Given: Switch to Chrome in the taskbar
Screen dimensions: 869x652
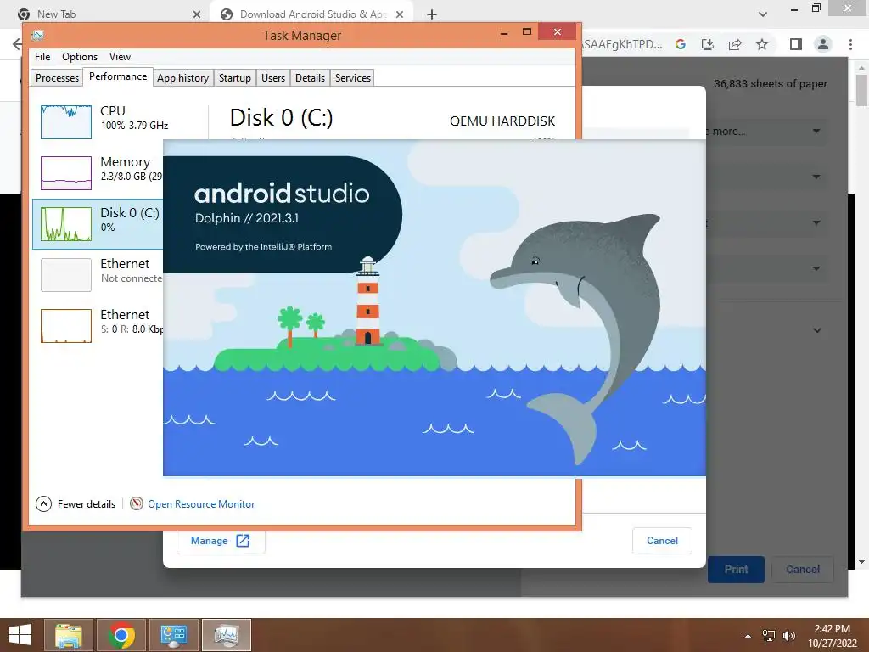Looking at the screenshot, I should pos(121,635).
